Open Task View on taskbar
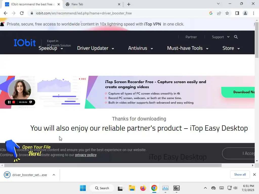The image size is (259, 194). 120,188
